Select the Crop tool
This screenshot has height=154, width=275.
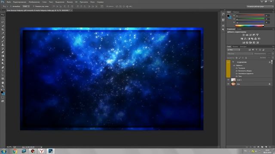pyautogui.click(x=3, y=30)
